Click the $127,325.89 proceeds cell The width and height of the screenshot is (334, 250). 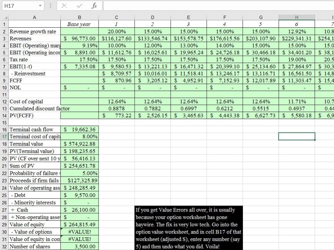pos(79,180)
